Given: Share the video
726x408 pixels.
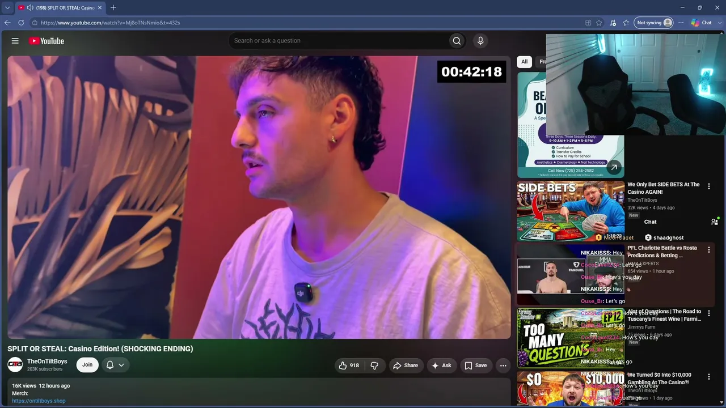Looking at the screenshot, I should pos(406,365).
